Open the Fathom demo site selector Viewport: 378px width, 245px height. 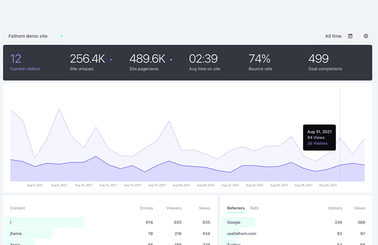click(35, 36)
